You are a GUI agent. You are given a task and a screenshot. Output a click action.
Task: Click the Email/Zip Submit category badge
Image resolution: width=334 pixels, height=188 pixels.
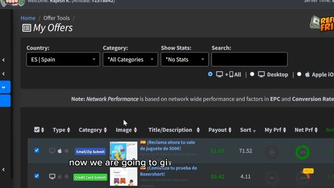coord(90,152)
